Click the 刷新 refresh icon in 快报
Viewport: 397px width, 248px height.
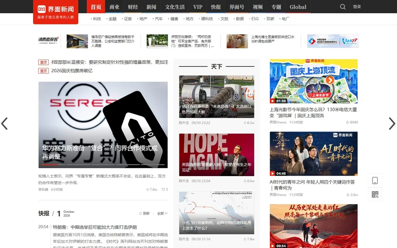140,213
